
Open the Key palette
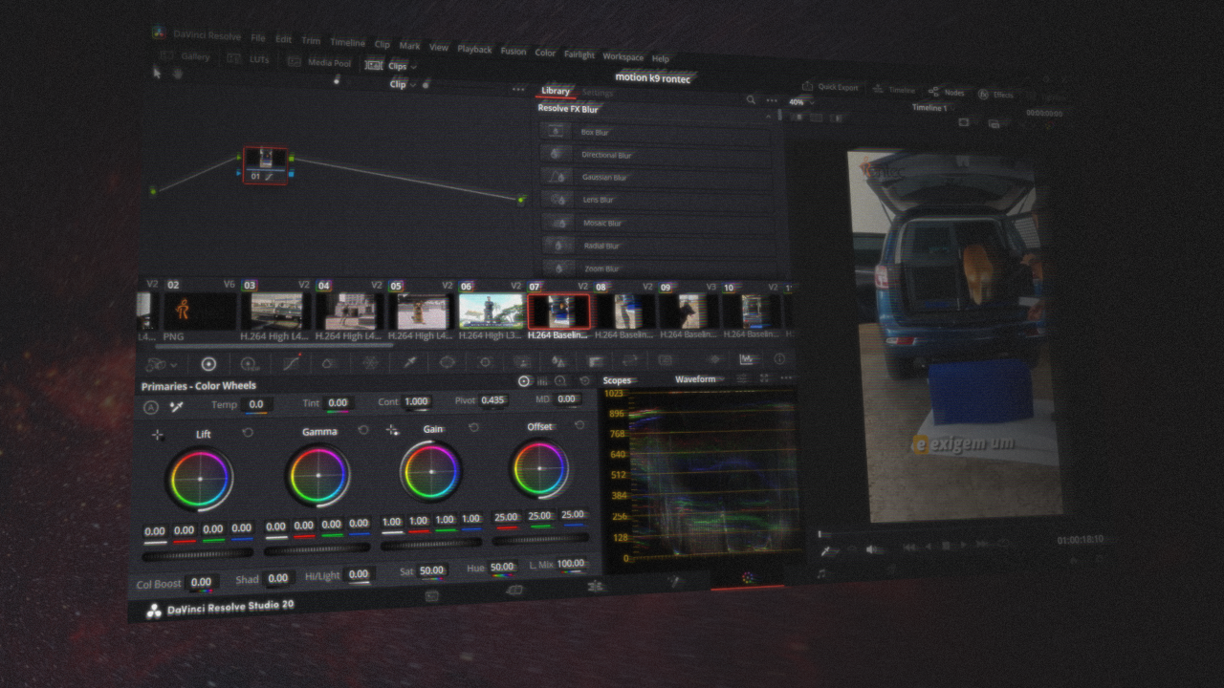click(x=595, y=361)
